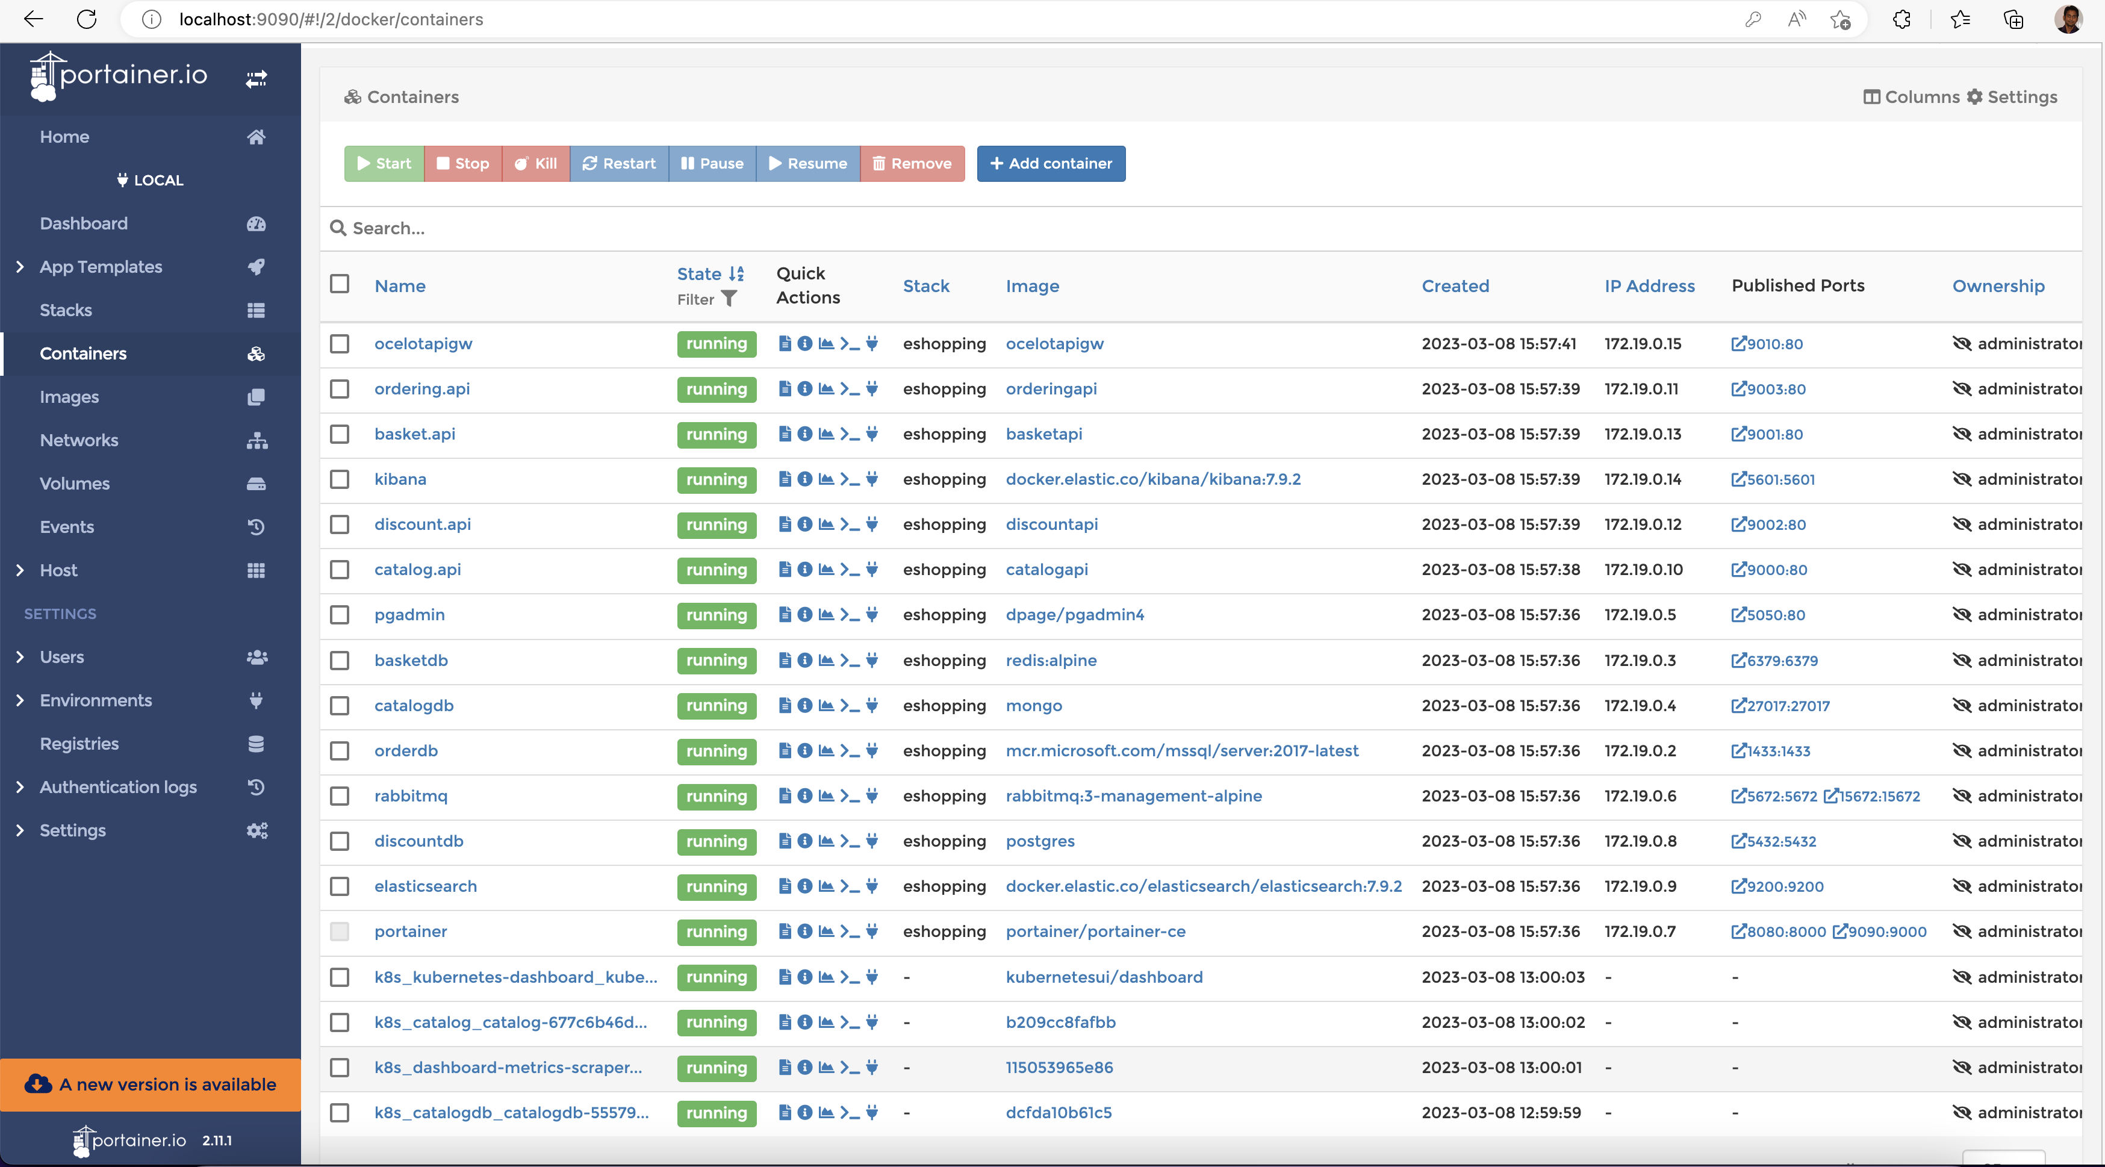This screenshot has height=1167, width=2105.
Task: Check the pgadmin container checkbox
Action: [x=339, y=615]
